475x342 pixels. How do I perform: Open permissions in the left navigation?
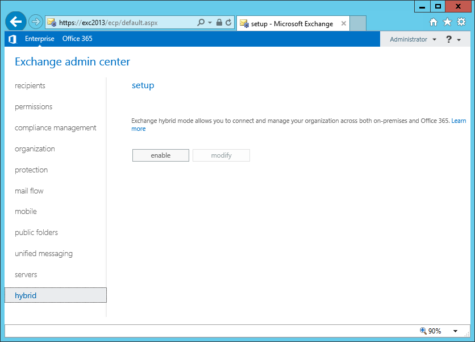coord(34,107)
